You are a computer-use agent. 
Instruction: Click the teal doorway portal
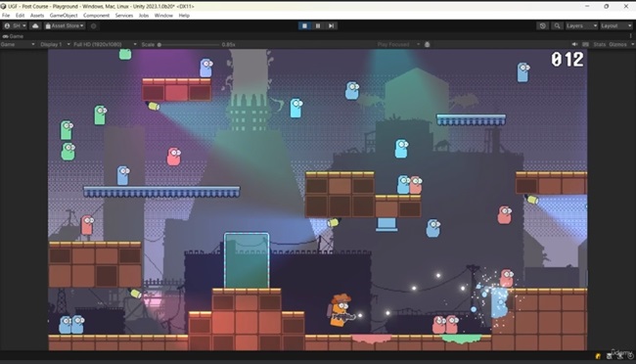(x=247, y=260)
